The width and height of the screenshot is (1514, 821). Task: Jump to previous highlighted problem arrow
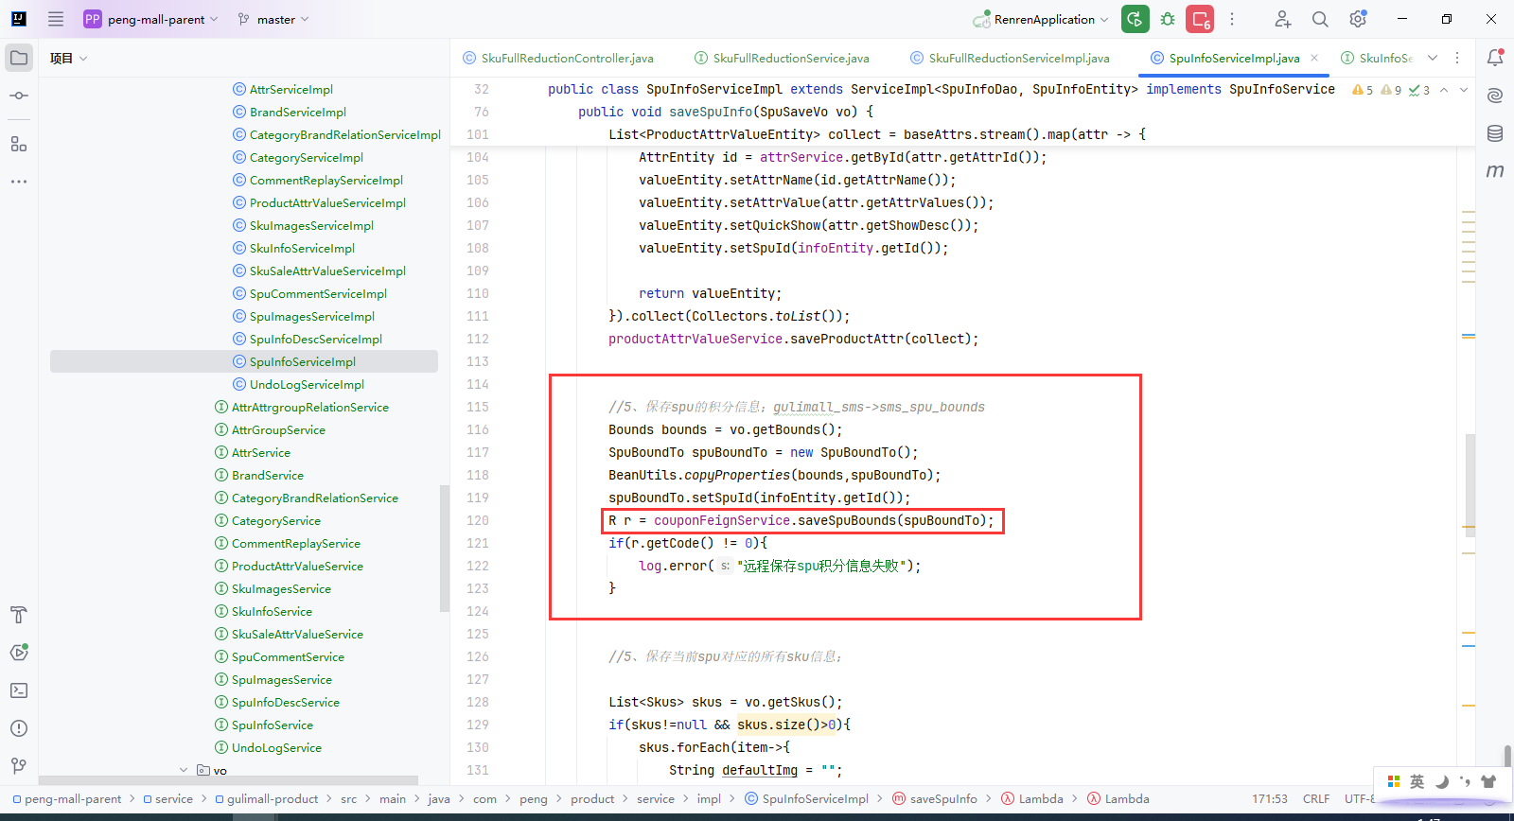[1444, 90]
